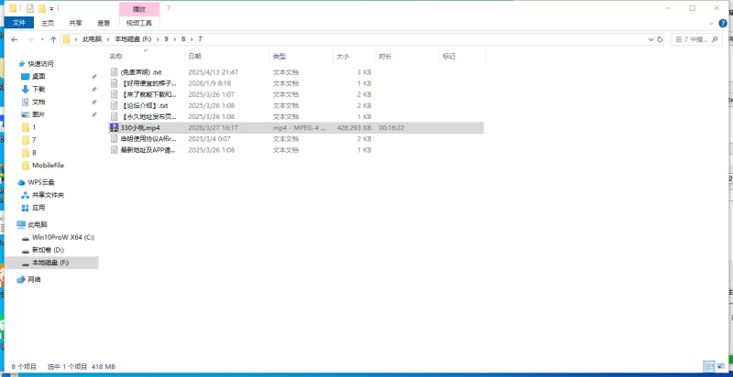Select file 申明使用协议Affir...

tap(148, 139)
